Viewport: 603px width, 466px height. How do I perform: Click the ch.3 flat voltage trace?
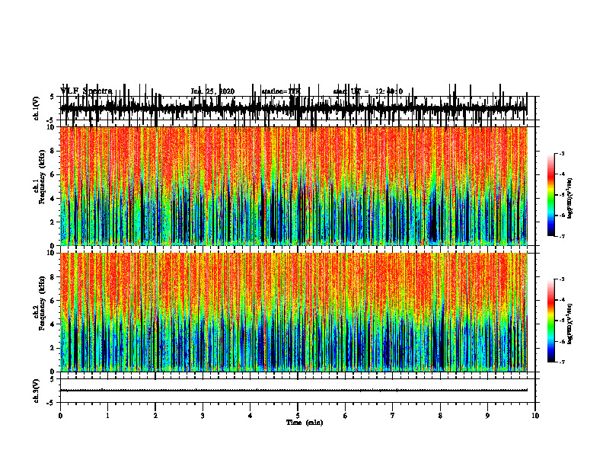(294, 391)
